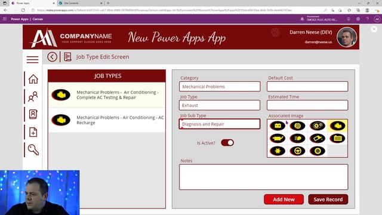Click into the Job Type field
This screenshot has width=382, height=215.
[x=220, y=105]
